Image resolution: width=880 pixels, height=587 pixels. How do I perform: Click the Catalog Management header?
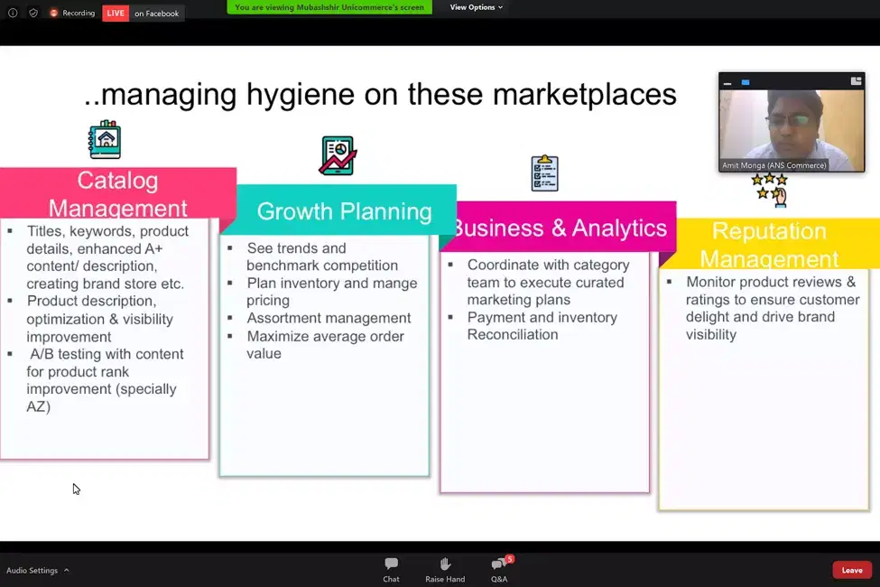(118, 193)
